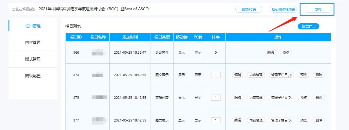Open 栏目管理 sidebar tab
The width and height of the screenshot is (349, 130).
coord(33,26)
